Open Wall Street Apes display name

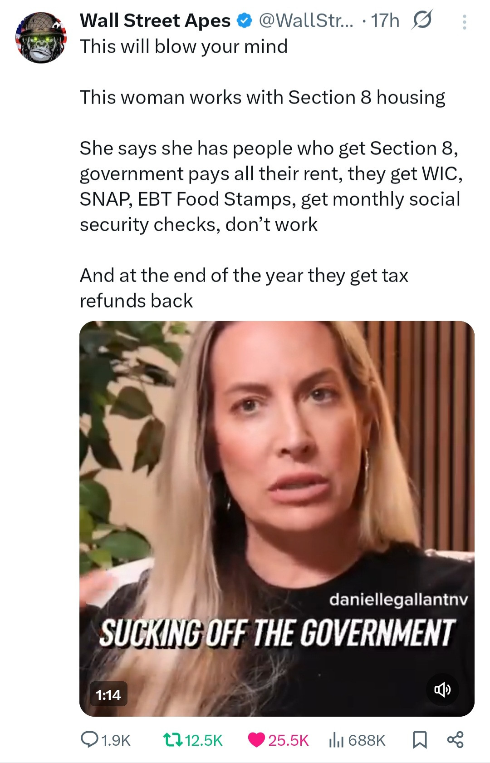tap(155, 21)
